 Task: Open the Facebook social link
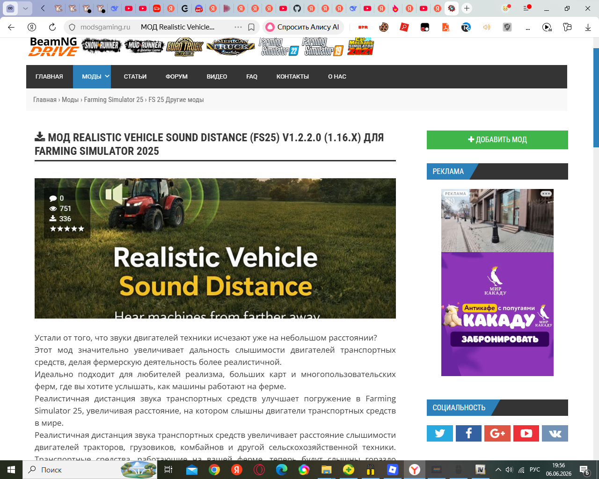[468, 433]
